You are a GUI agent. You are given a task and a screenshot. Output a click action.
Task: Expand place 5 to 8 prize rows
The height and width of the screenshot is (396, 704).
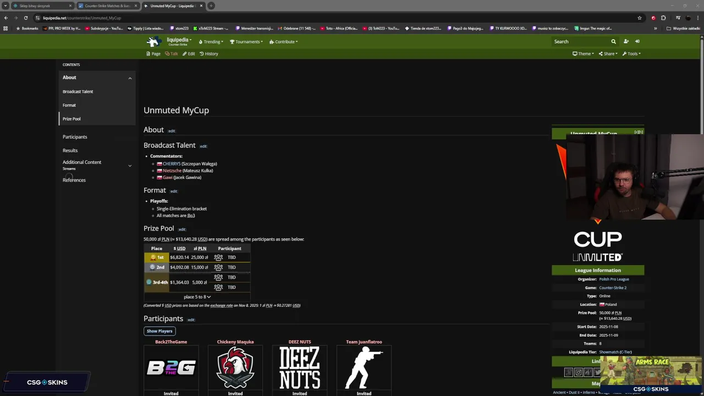pyautogui.click(x=197, y=297)
